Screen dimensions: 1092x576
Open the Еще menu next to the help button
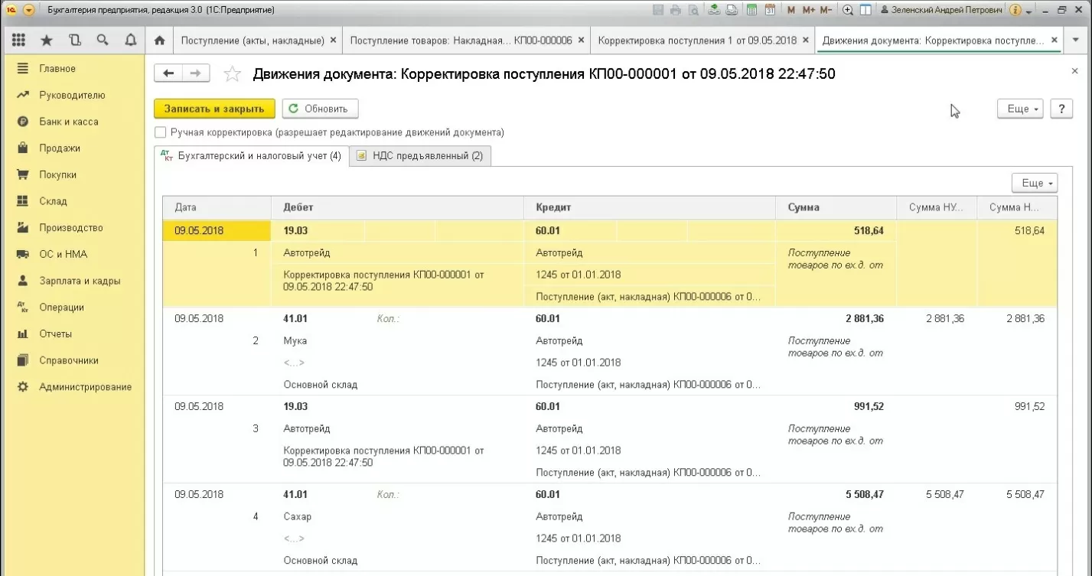pyautogui.click(x=1020, y=109)
